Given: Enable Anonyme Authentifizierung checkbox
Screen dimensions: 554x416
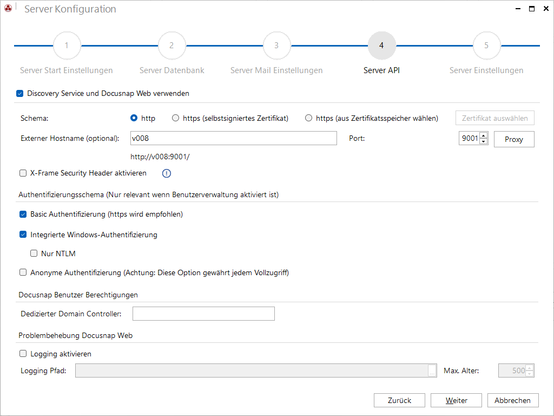Looking at the screenshot, I should point(23,272).
